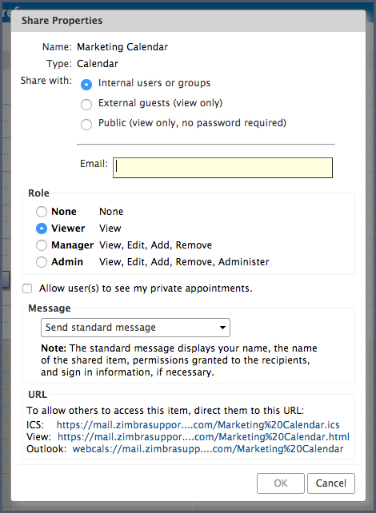Image resolution: width=376 pixels, height=513 pixels.
Task: Click the OK button
Action: 281,483
